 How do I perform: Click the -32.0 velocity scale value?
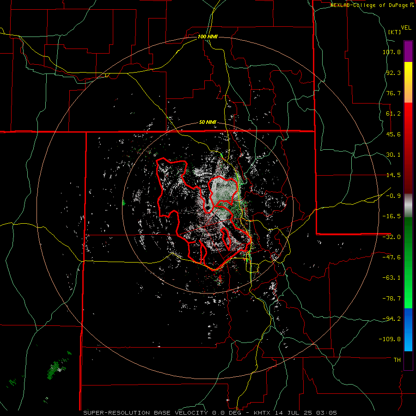[x=392, y=237]
